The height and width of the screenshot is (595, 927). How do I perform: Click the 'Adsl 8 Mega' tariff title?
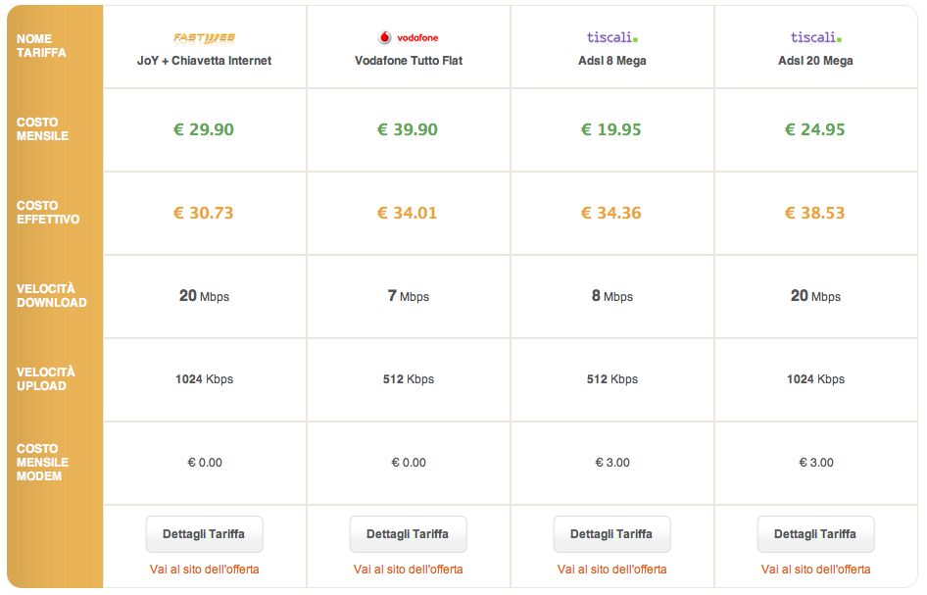(x=611, y=61)
